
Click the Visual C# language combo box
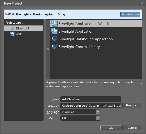(80, 112)
